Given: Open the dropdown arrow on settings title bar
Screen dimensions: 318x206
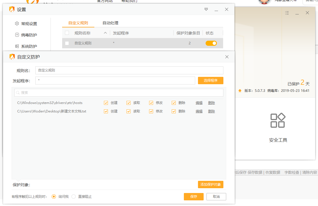Looking at the screenshot, I should click(x=206, y=9).
